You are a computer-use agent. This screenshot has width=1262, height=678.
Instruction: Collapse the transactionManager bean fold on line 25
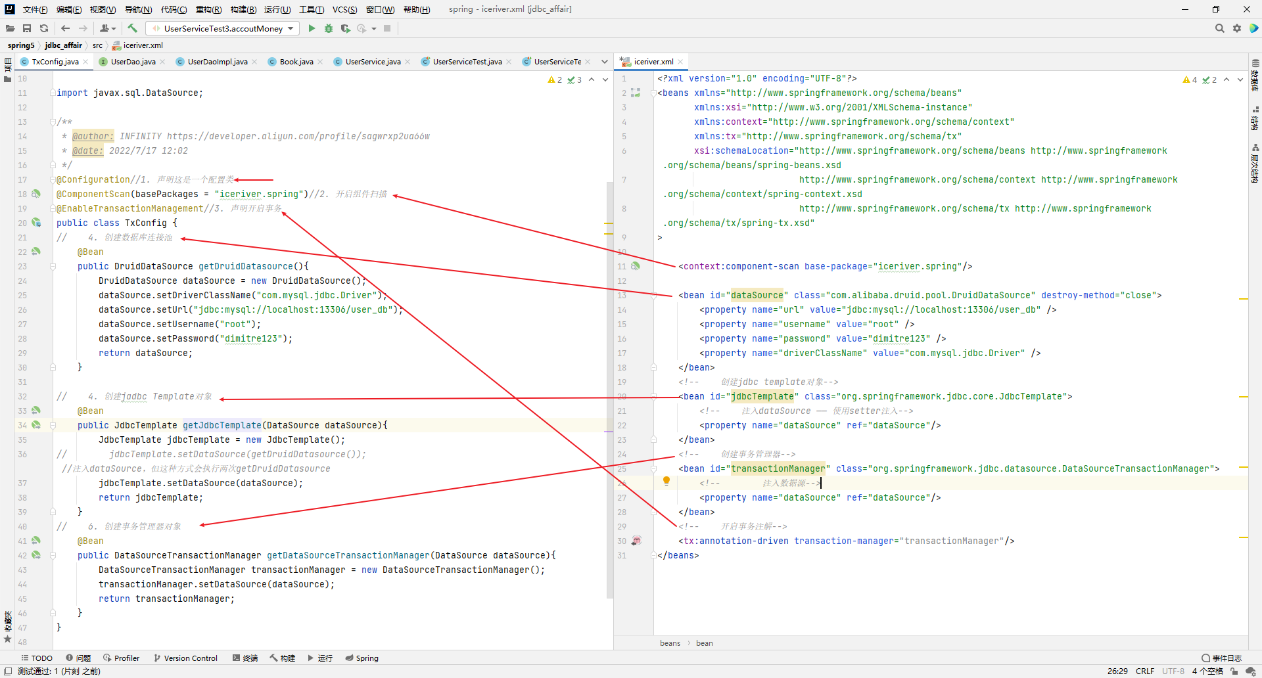coord(653,468)
